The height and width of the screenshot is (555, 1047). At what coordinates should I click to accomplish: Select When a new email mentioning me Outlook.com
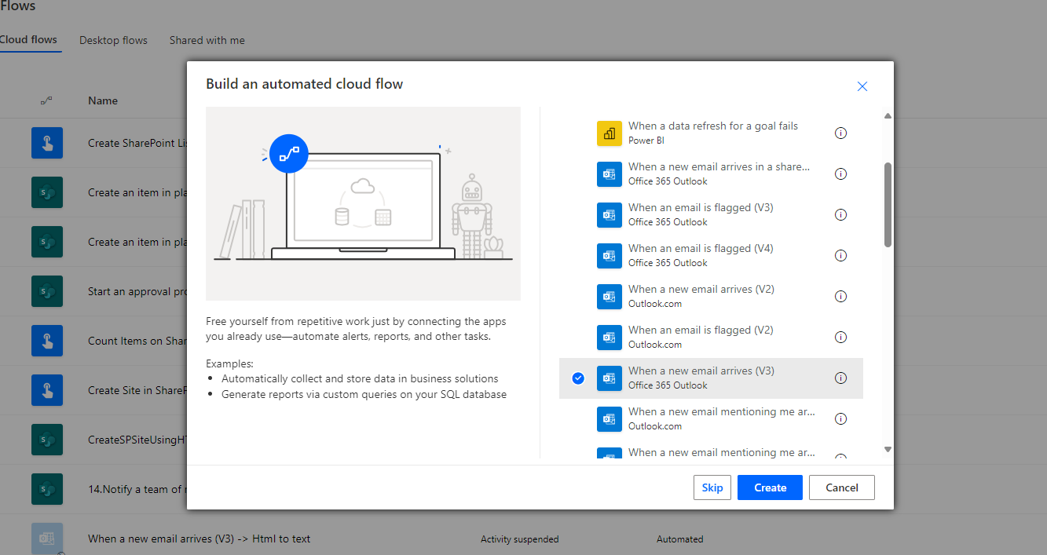[711, 419]
